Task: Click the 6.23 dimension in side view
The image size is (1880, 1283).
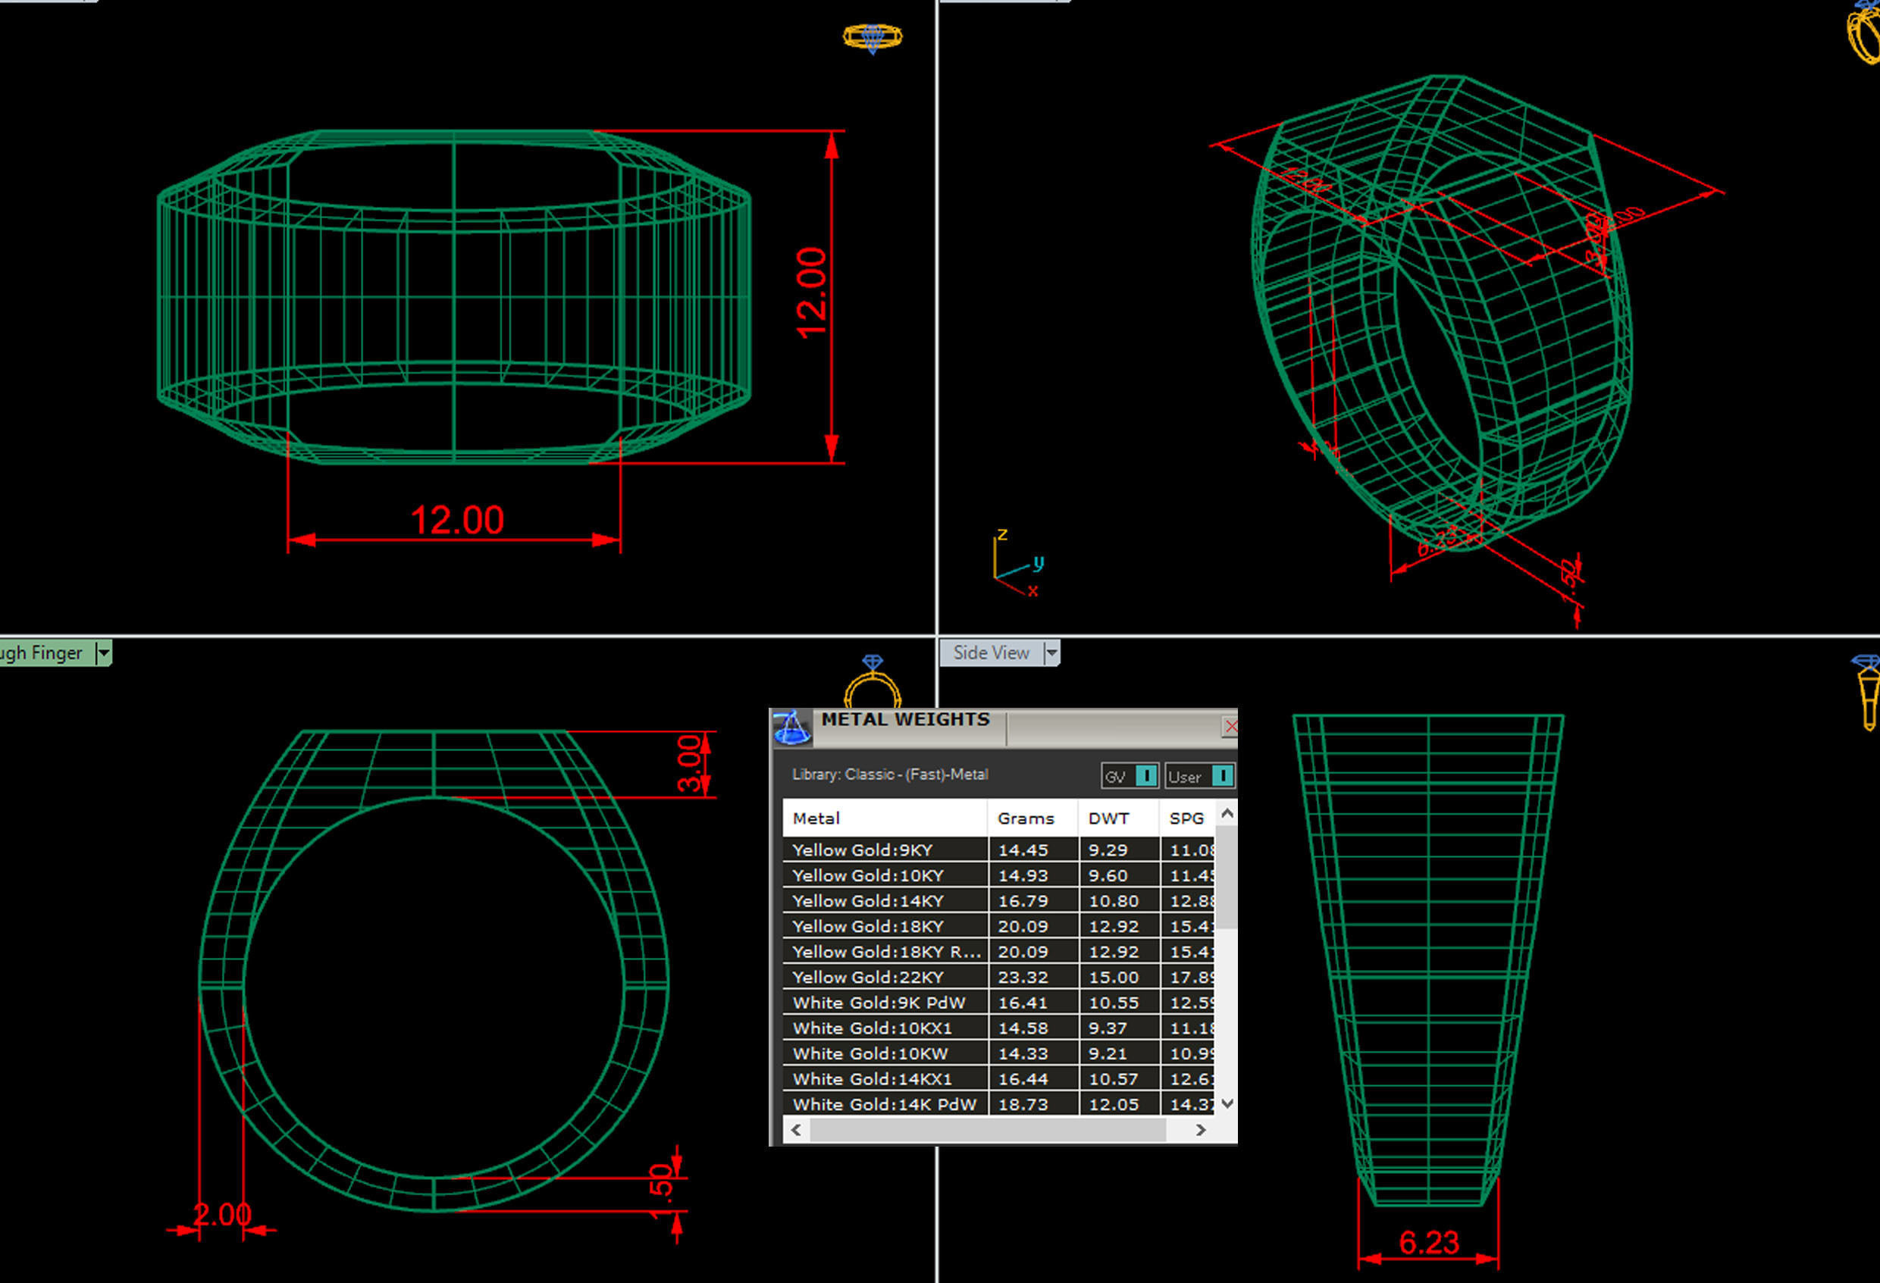Action: pyautogui.click(x=1429, y=1243)
